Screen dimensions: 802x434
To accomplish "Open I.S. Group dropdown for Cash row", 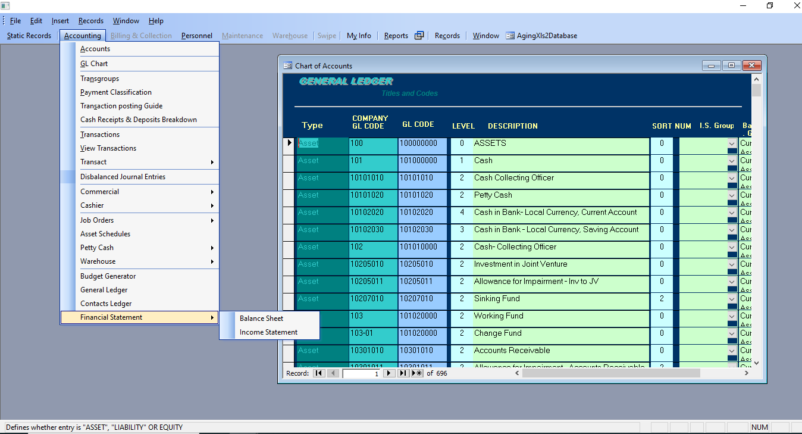I will 732,161.
